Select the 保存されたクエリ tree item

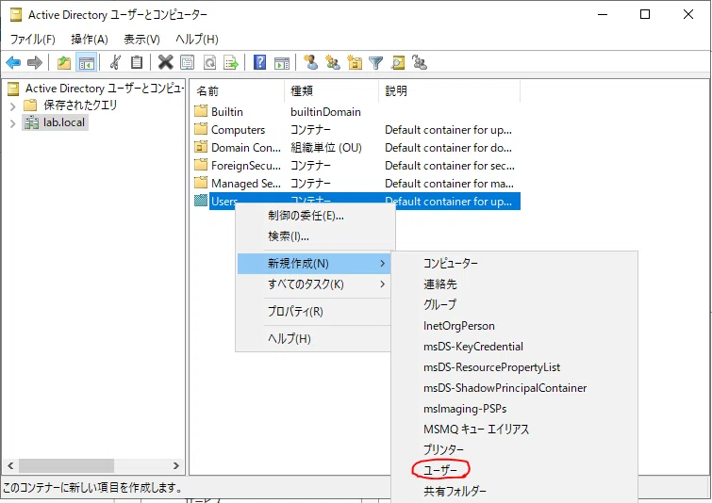(x=80, y=105)
